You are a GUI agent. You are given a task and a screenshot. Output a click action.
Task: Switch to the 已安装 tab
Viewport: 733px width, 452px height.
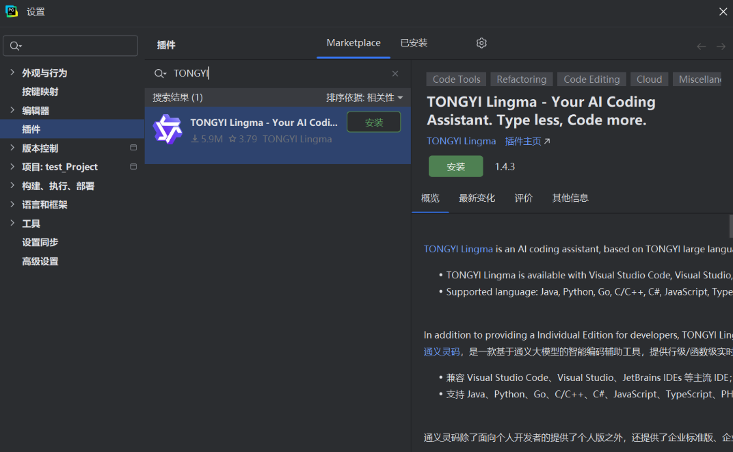(x=414, y=43)
